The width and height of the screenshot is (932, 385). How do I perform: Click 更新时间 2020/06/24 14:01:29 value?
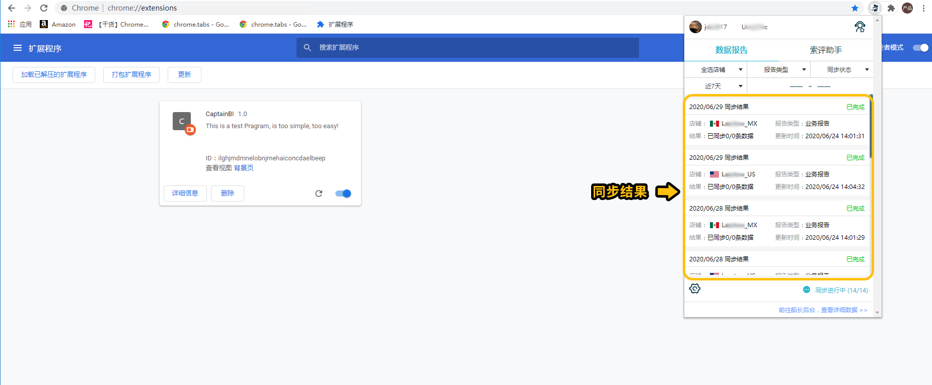[x=835, y=238]
